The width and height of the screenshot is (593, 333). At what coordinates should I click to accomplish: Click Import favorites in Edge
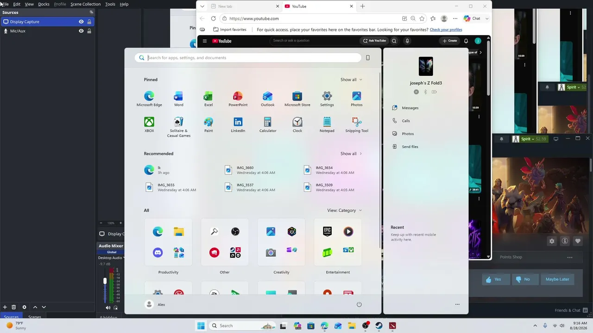(x=230, y=30)
